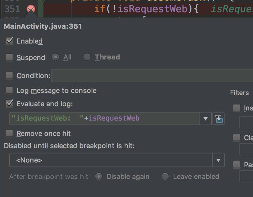
Task: Check the Condition checkbox
Action: click(x=9, y=75)
